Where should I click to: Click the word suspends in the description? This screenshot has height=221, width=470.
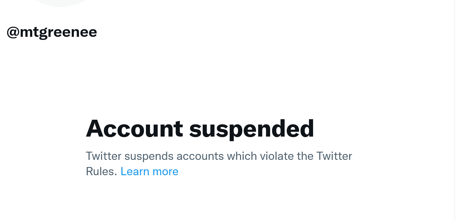(149, 156)
